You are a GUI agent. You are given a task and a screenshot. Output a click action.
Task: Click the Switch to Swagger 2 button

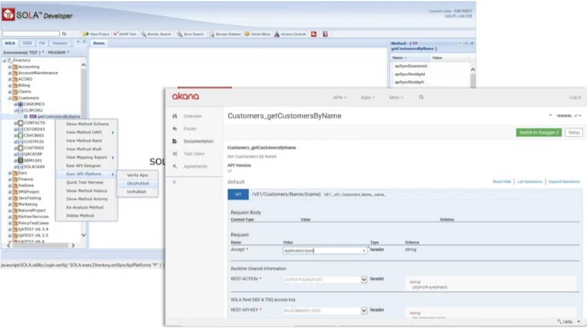pos(539,133)
